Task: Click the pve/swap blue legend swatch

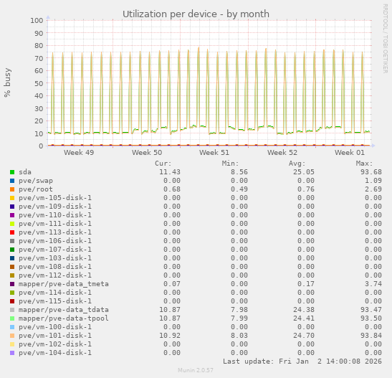Action: [x=12, y=181]
